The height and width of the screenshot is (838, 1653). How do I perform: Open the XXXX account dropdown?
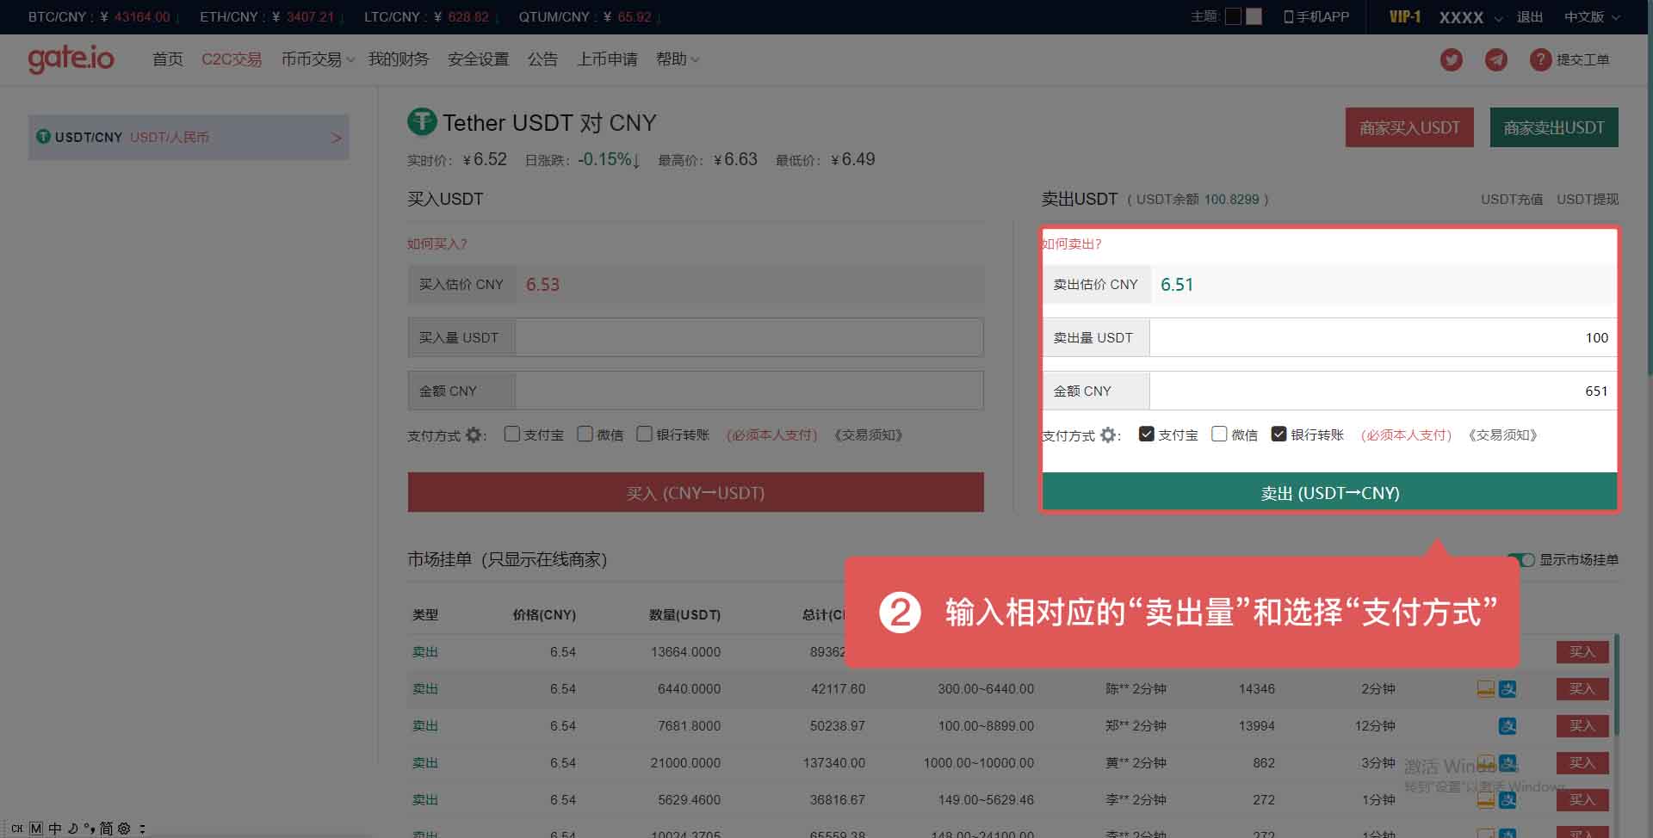1470,17
